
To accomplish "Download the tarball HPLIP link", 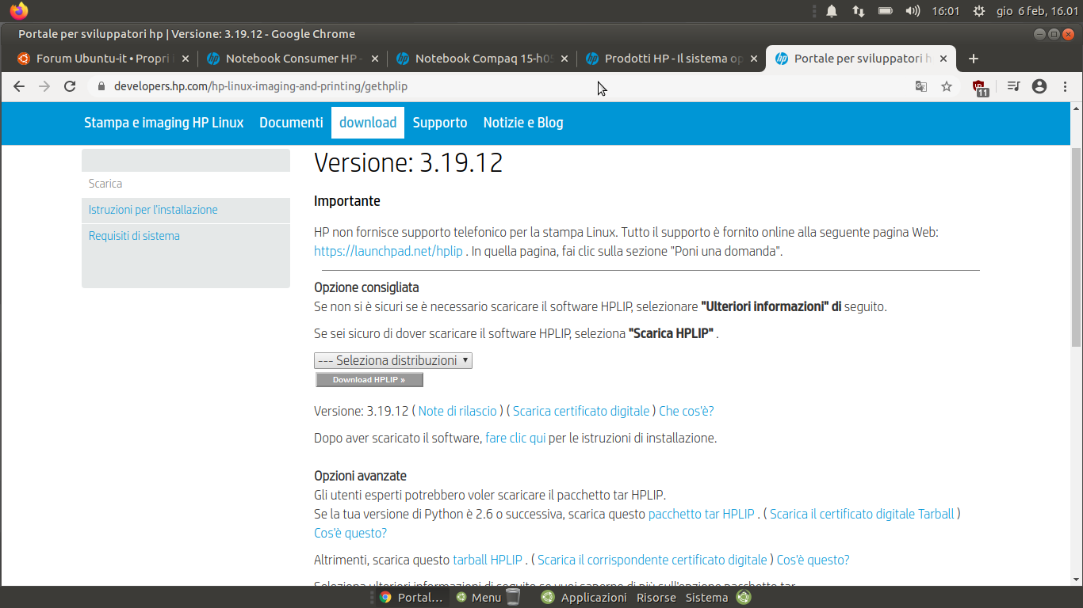I will point(488,560).
